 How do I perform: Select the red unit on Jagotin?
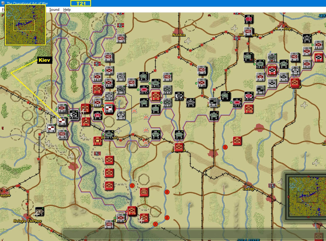[x=179, y=147]
